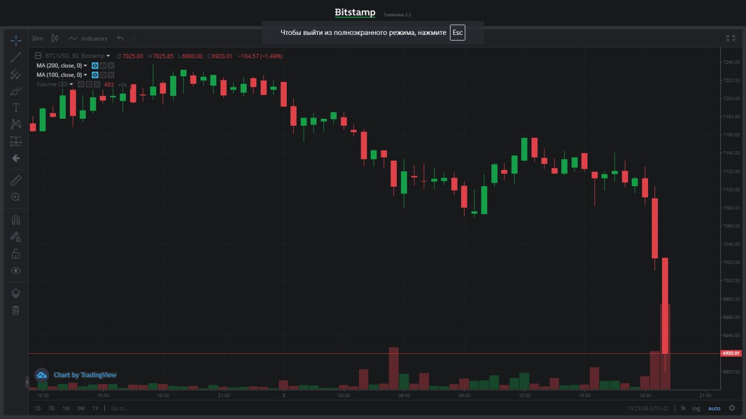Toggle the auto scale
This screenshot has width=746, height=419.
pyautogui.click(x=714, y=408)
